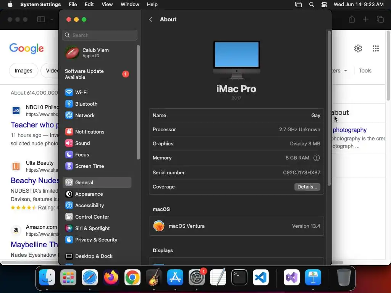Click the About pane scrollbar
Image resolution: width=391 pixels, height=293 pixels.
[x=329, y=108]
